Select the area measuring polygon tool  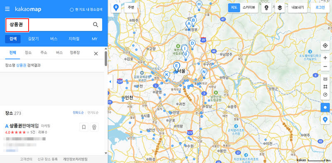click(x=325, y=86)
